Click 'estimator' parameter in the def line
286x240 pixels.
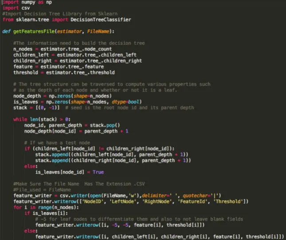(69, 31)
